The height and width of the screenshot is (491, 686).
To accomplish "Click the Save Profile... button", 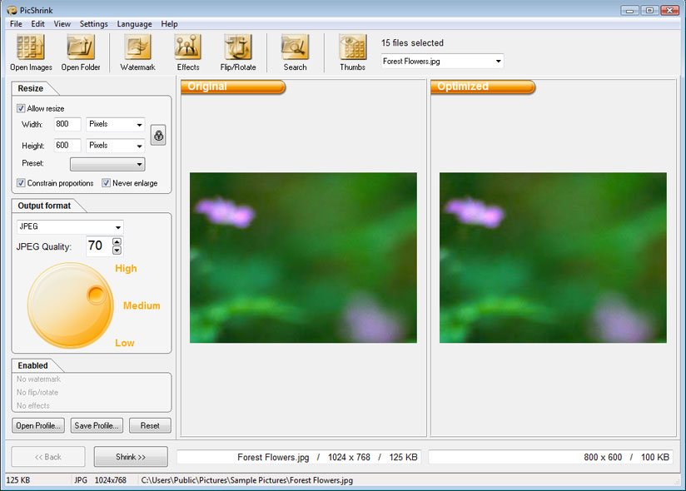I will (97, 425).
